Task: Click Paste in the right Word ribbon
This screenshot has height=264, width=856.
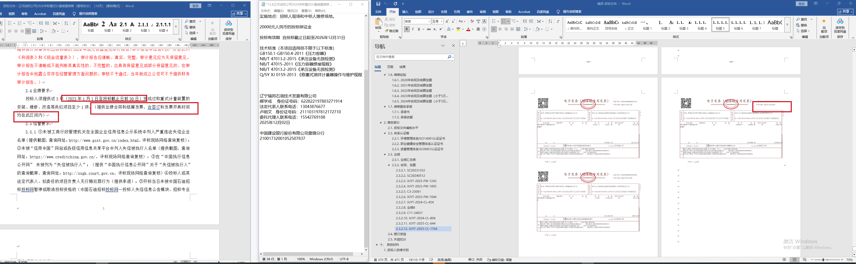Action: (x=378, y=24)
